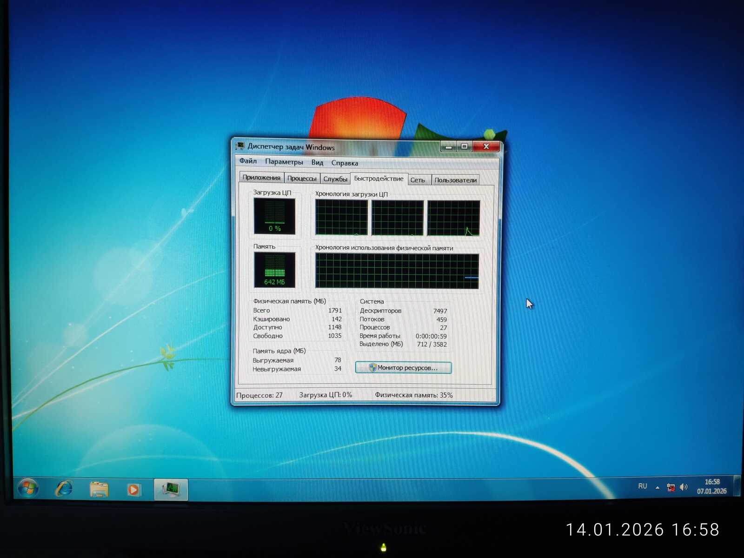The width and height of the screenshot is (744, 558).
Task: Click the first CPU usage history graph
Action: click(x=341, y=217)
